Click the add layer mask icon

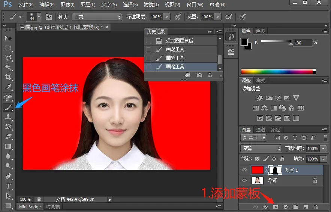click(x=276, y=207)
